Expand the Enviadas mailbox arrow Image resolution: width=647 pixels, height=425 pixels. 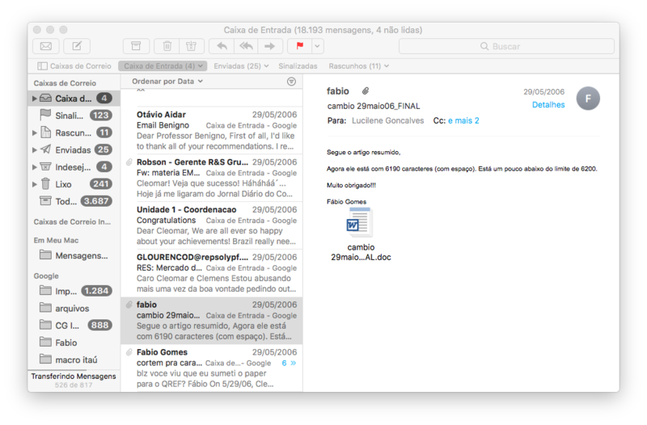point(35,150)
